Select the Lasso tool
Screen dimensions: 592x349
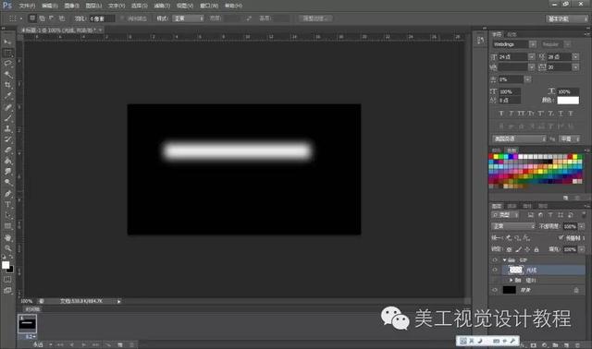[x=7, y=64]
